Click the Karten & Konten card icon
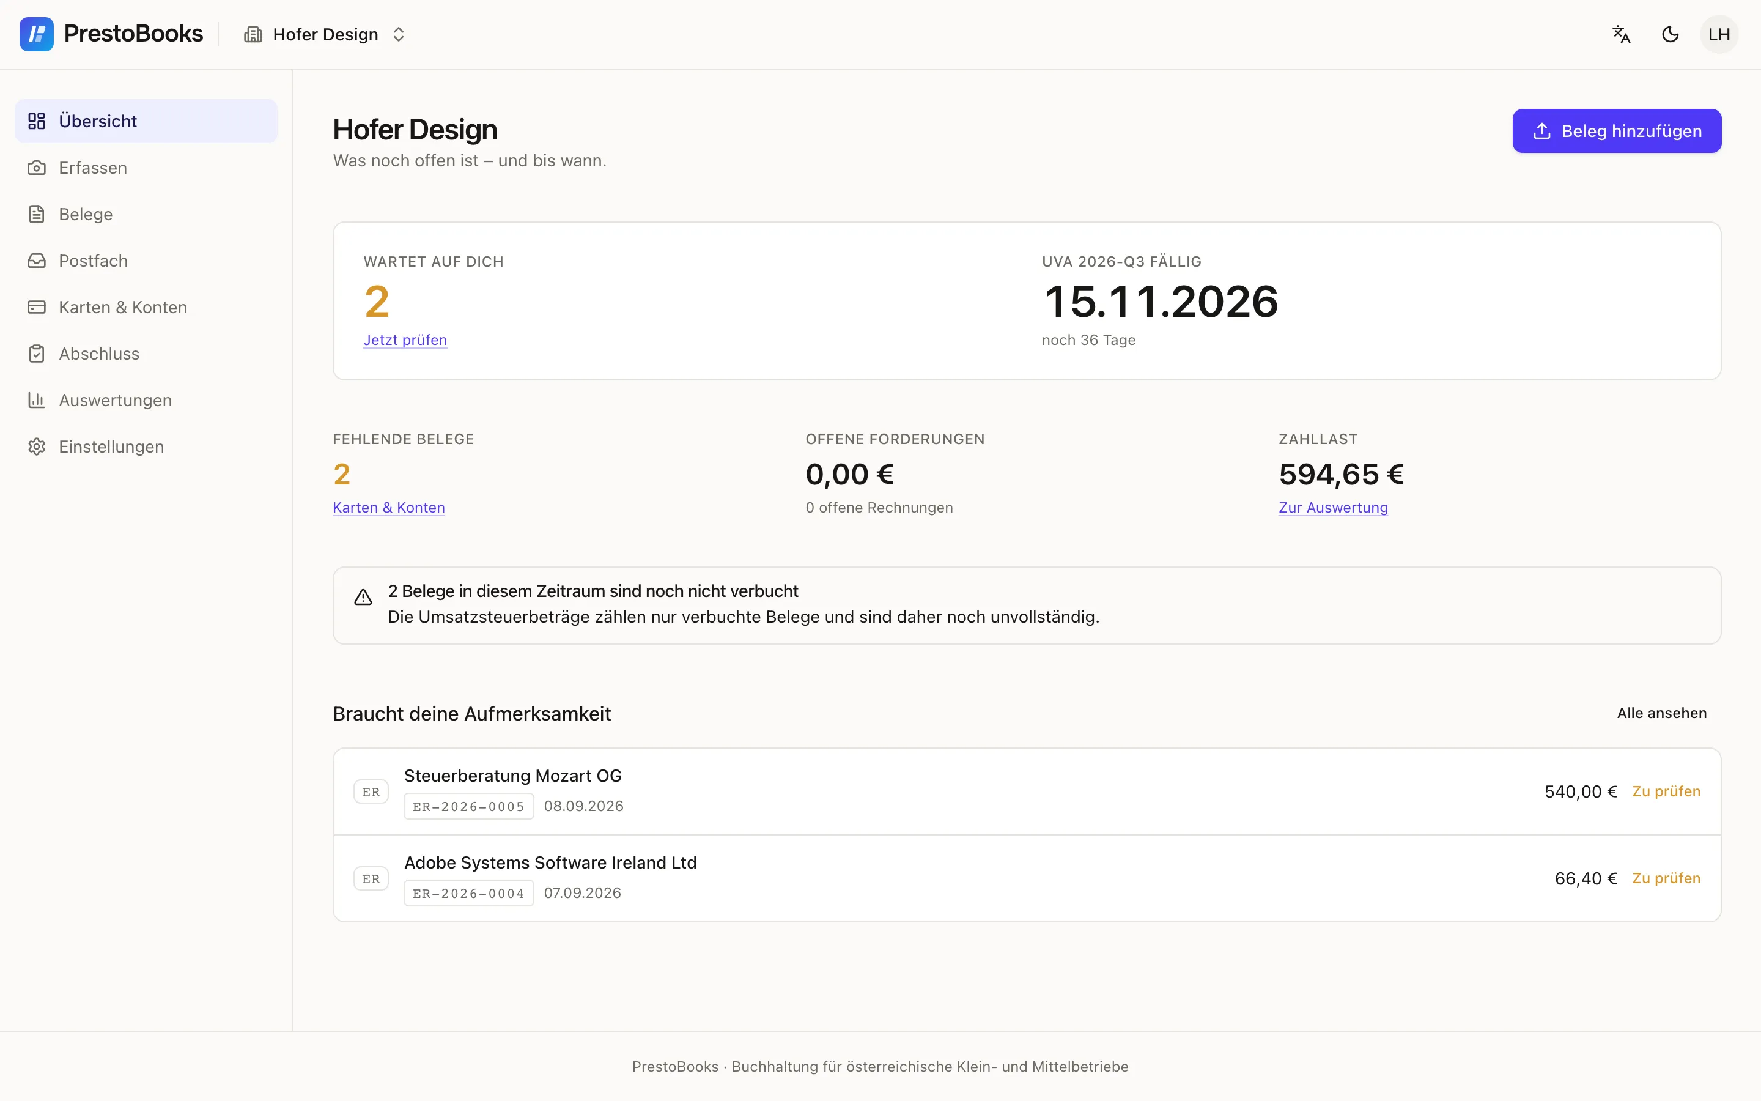The height and width of the screenshot is (1101, 1761). coord(37,307)
